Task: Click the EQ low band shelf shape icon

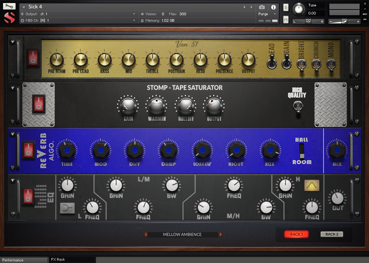Action: click(67, 208)
